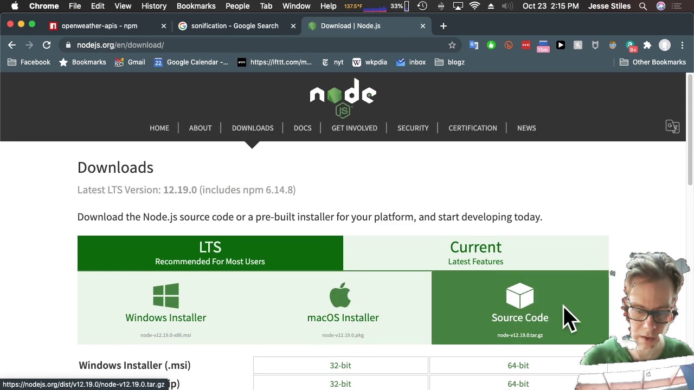Open the Chrome three-dot menu
694x390 pixels.
[682, 45]
